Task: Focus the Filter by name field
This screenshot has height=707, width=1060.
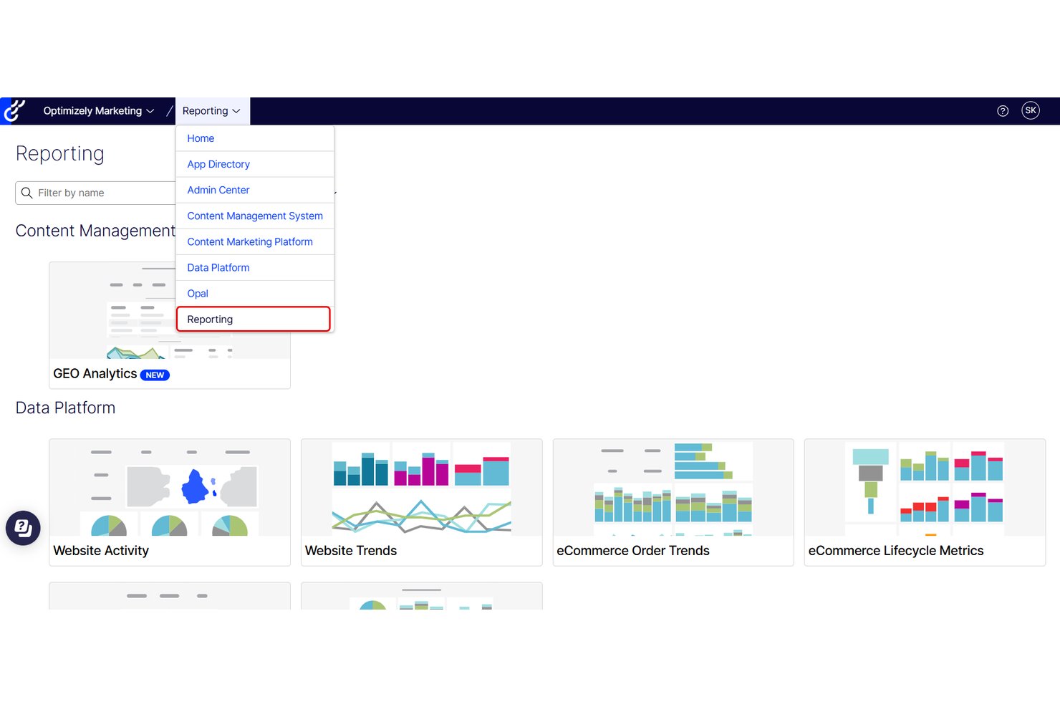Action: point(95,193)
